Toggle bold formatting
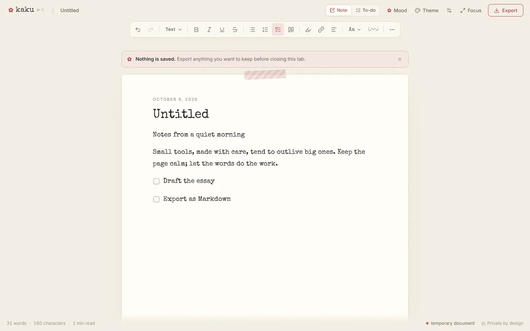 [x=197, y=30]
